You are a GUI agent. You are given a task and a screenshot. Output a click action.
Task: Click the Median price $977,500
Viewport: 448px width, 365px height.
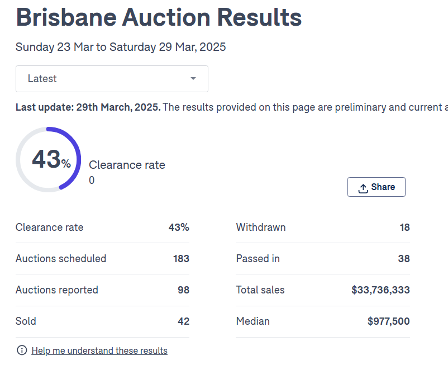click(x=388, y=321)
